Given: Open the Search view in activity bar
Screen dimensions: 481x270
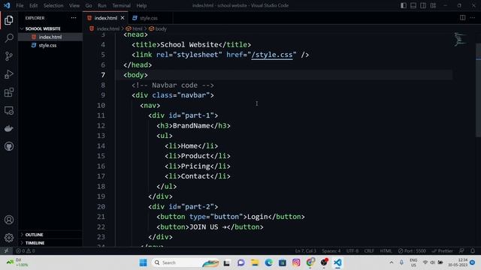Looking at the screenshot, I should click(x=9, y=38).
